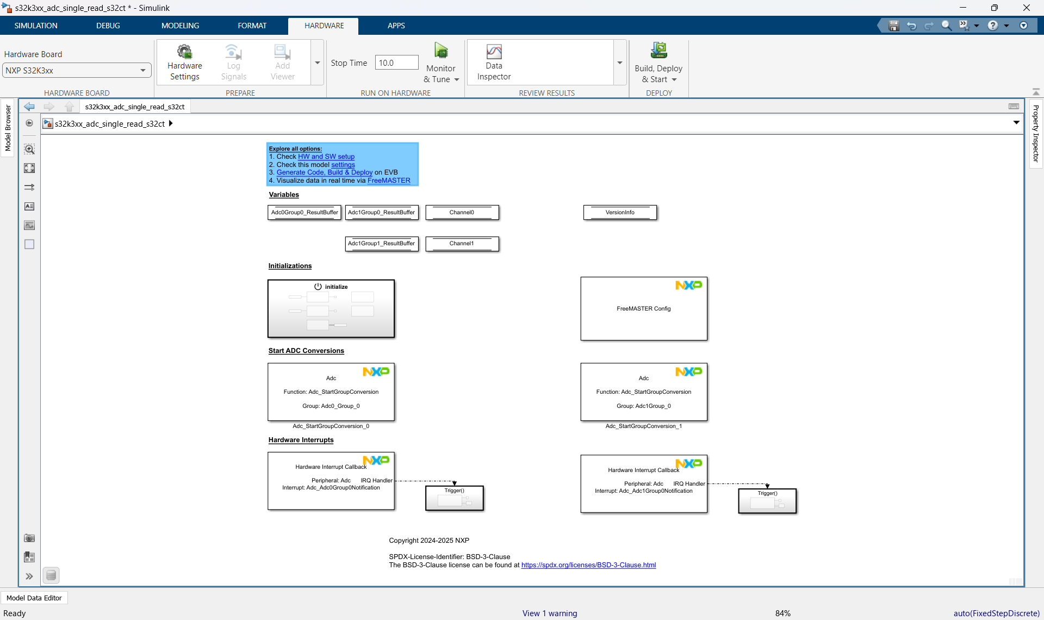Click the Stop Time input field

point(396,63)
